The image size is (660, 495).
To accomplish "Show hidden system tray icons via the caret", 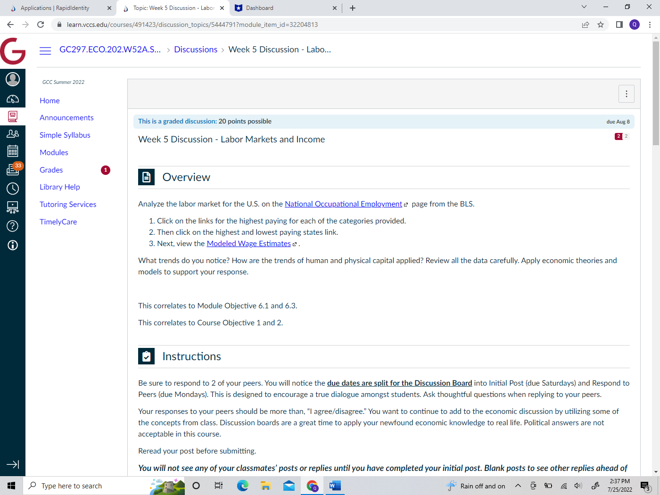I will click(518, 486).
